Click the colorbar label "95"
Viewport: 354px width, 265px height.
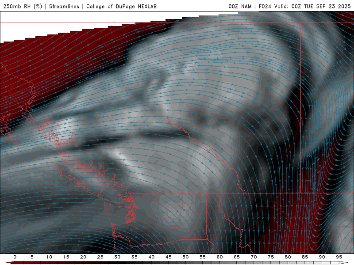coord(339,257)
